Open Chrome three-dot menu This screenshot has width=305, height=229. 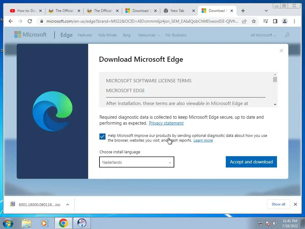point(294,21)
